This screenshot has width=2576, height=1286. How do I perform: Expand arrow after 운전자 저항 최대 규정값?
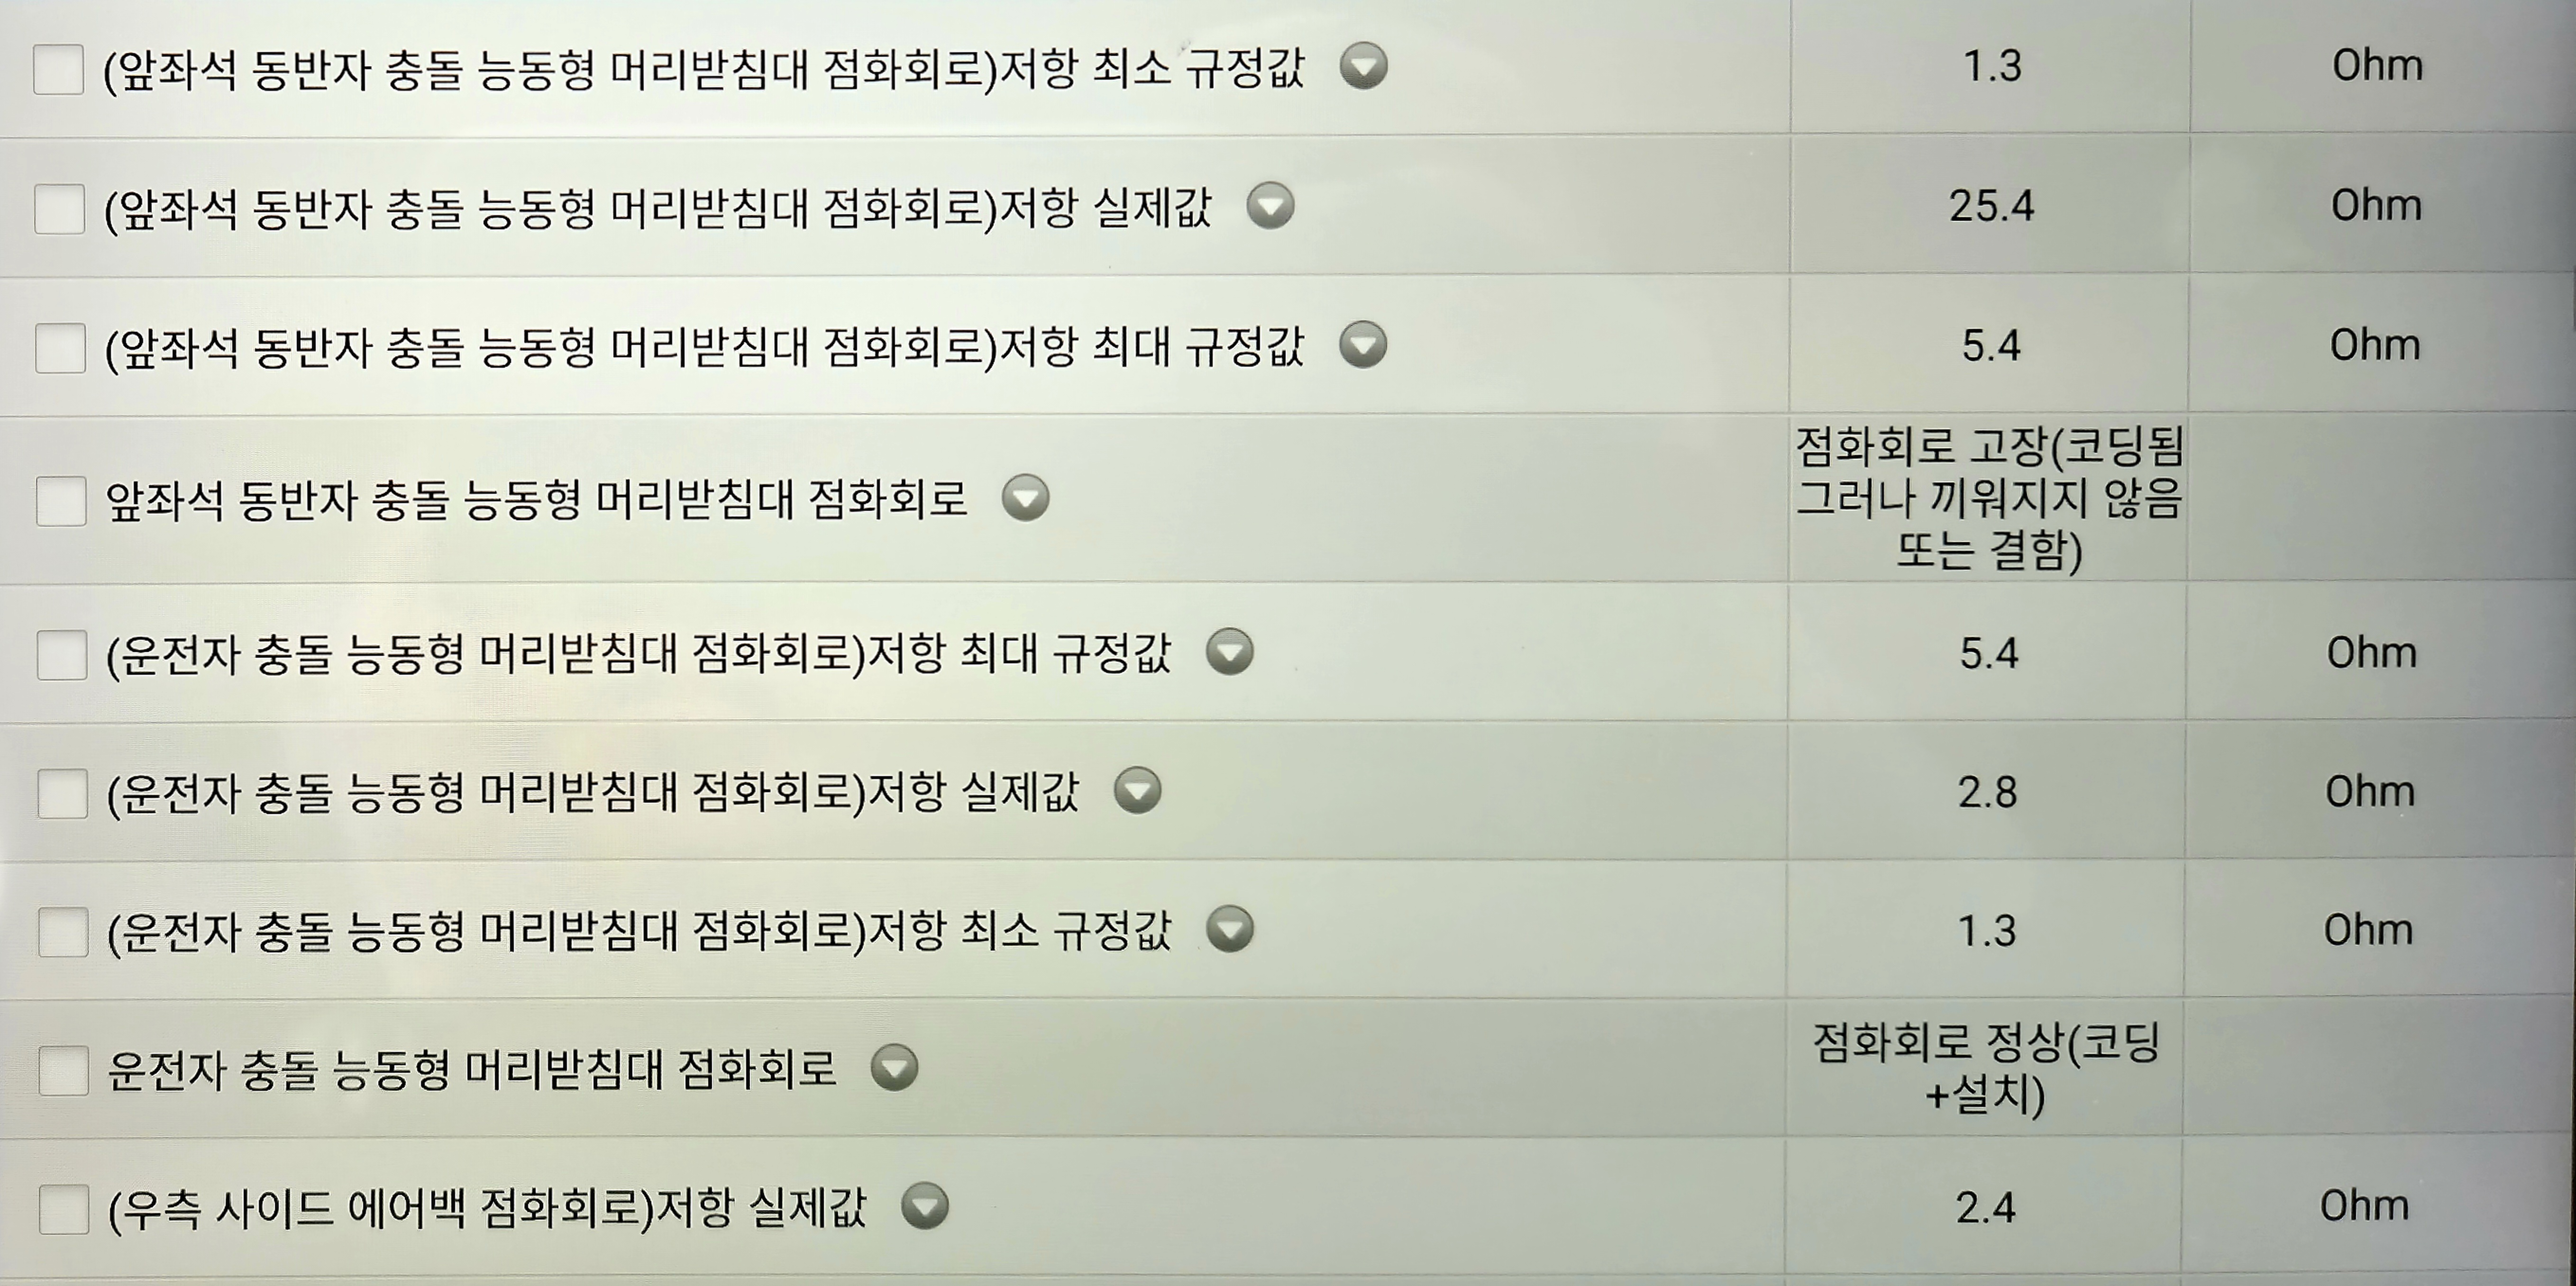tap(1229, 652)
